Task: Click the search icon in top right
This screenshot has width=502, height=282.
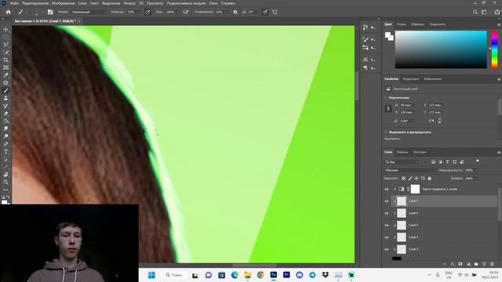Action: (x=475, y=13)
